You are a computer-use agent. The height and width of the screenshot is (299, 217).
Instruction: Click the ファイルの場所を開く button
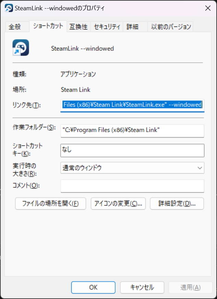pos(50,204)
